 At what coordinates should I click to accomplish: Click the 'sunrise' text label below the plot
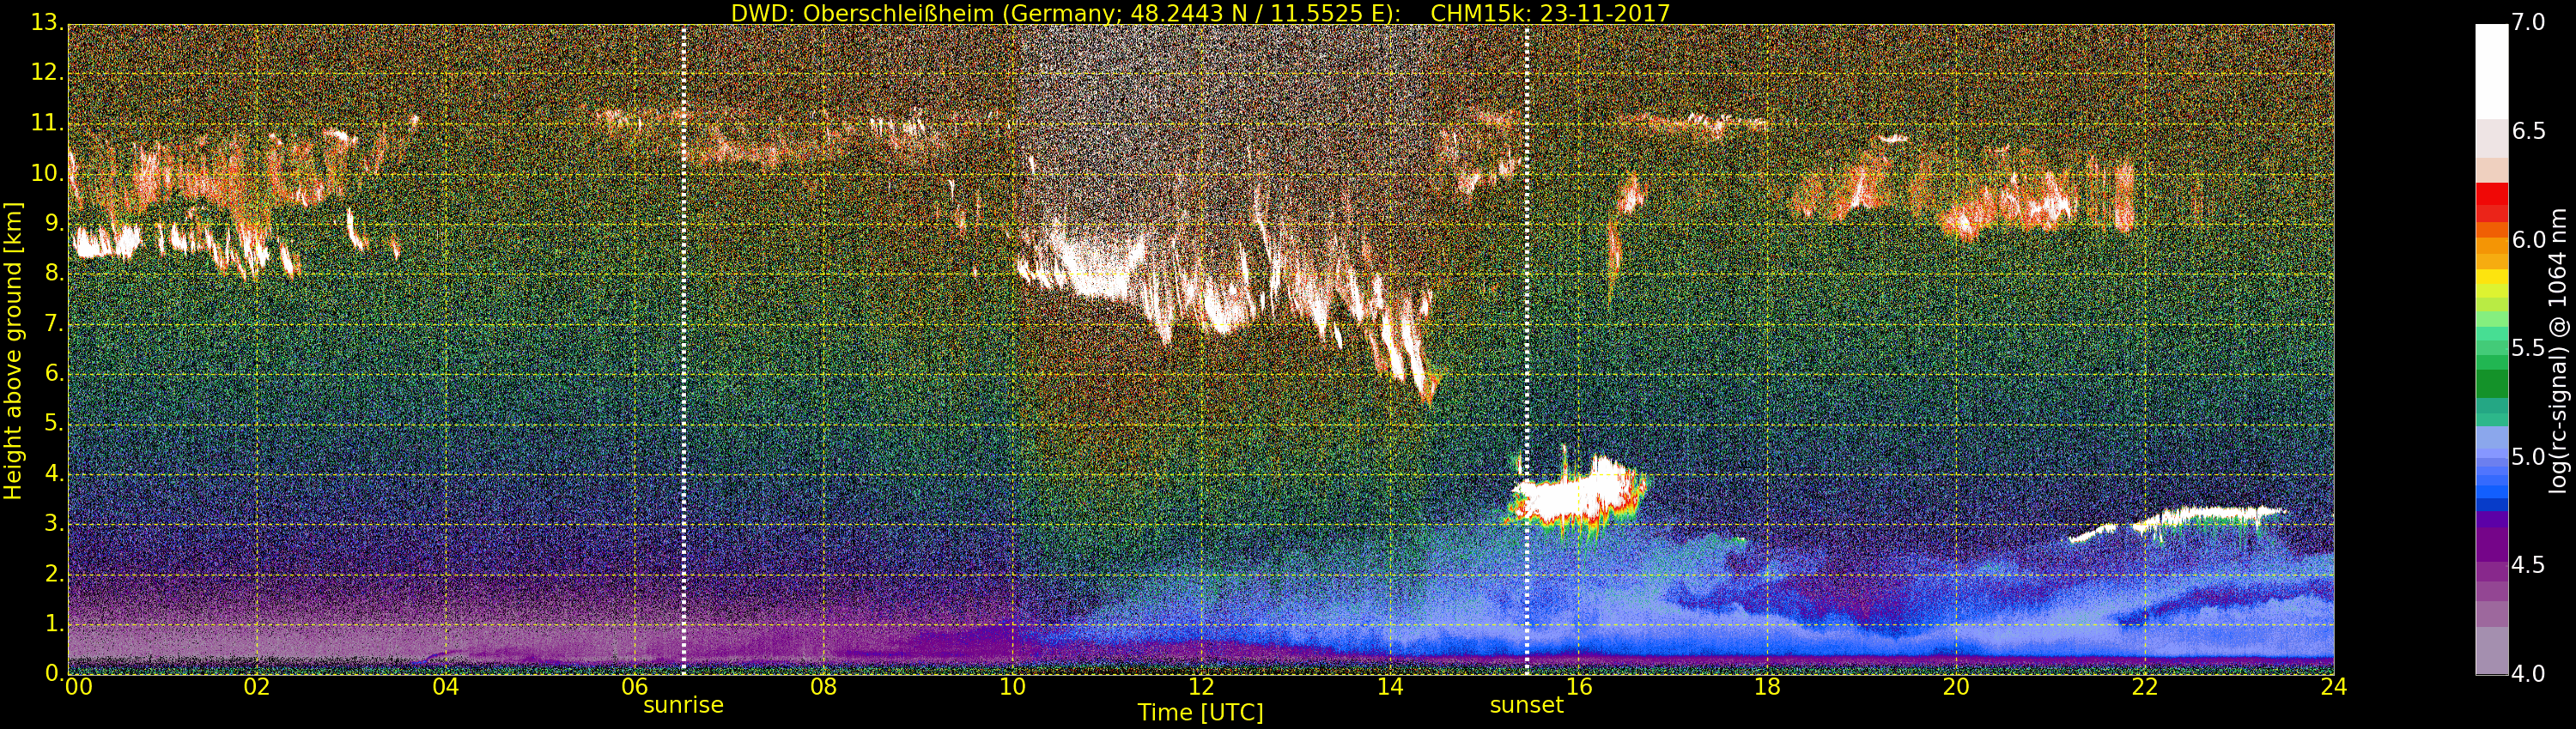pos(683,705)
